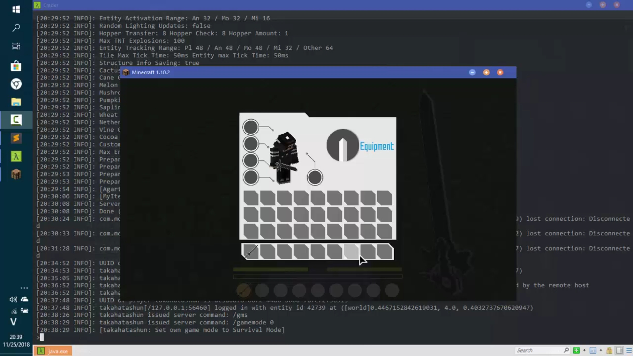Image resolution: width=633 pixels, height=356 pixels.
Task: Expand the new console dropdown arrow
Action: pyautogui.click(x=584, y=350)
